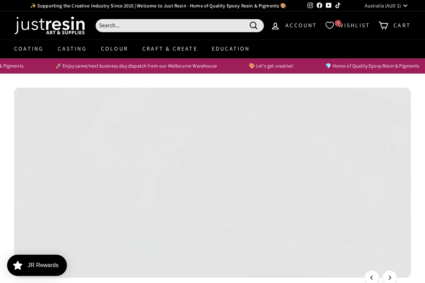The width and height of the screenshot is (425, 283).
Task: Open the Wishlist heart icon
Action: click(x=330, y=25)
